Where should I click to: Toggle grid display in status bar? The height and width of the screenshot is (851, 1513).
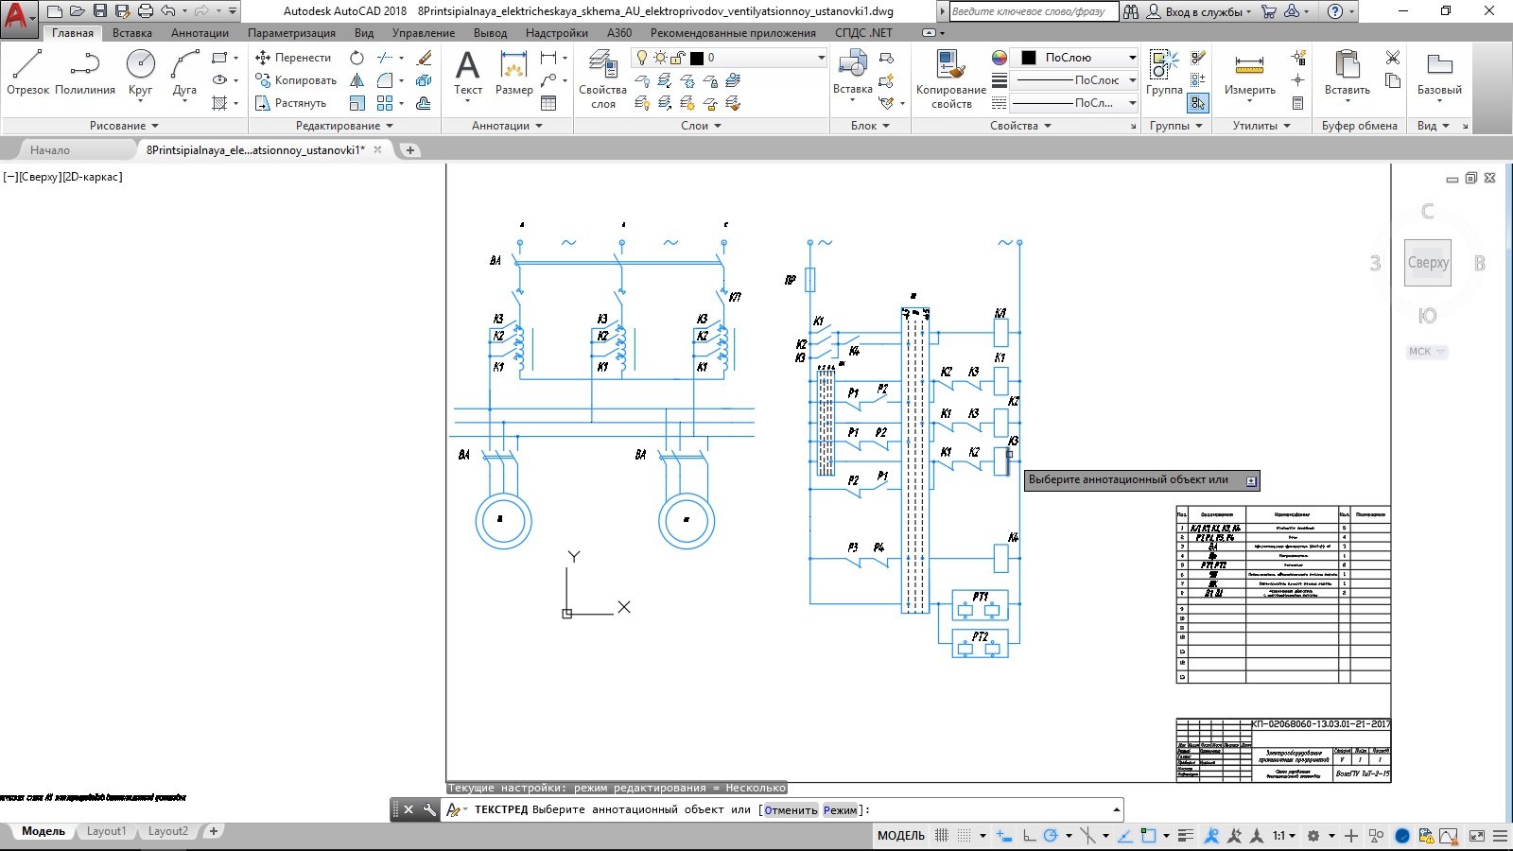tap(942, 836)
